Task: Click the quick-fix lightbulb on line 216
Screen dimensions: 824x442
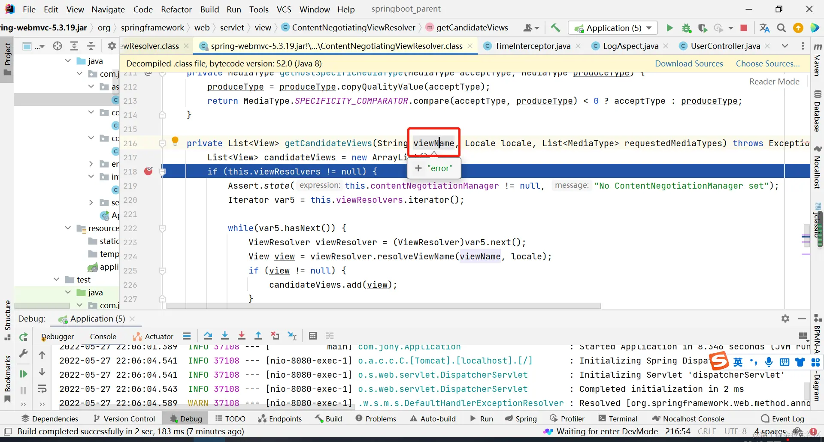Action: 175,141
